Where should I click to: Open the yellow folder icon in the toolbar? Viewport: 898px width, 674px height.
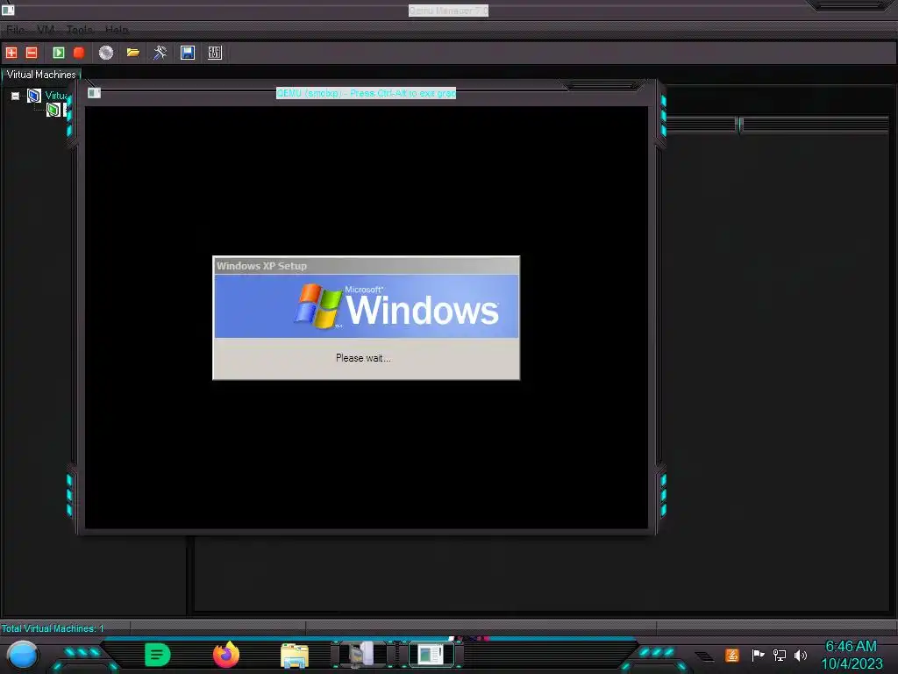(133, 53)
